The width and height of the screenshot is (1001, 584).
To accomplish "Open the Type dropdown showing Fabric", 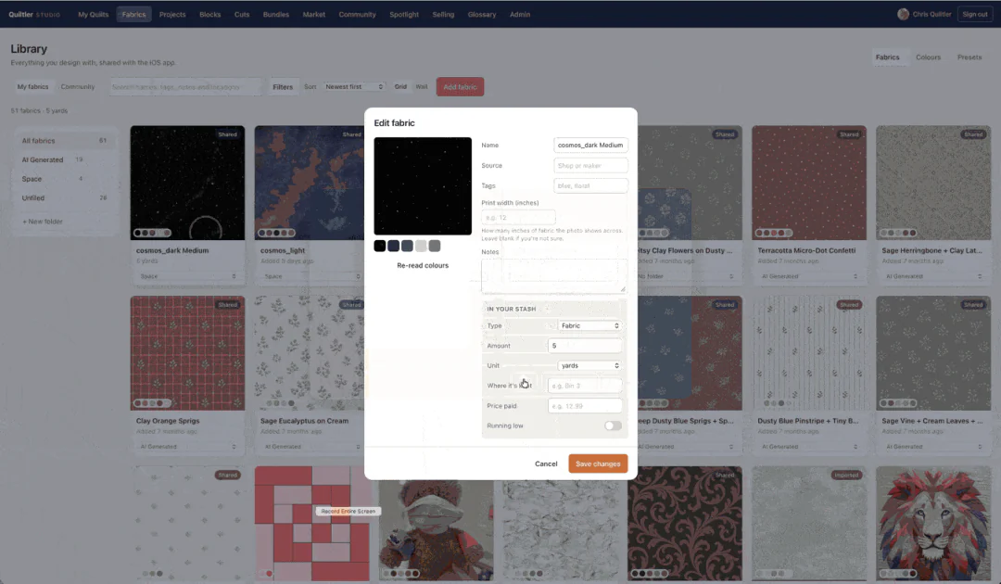I will [589, 325].
